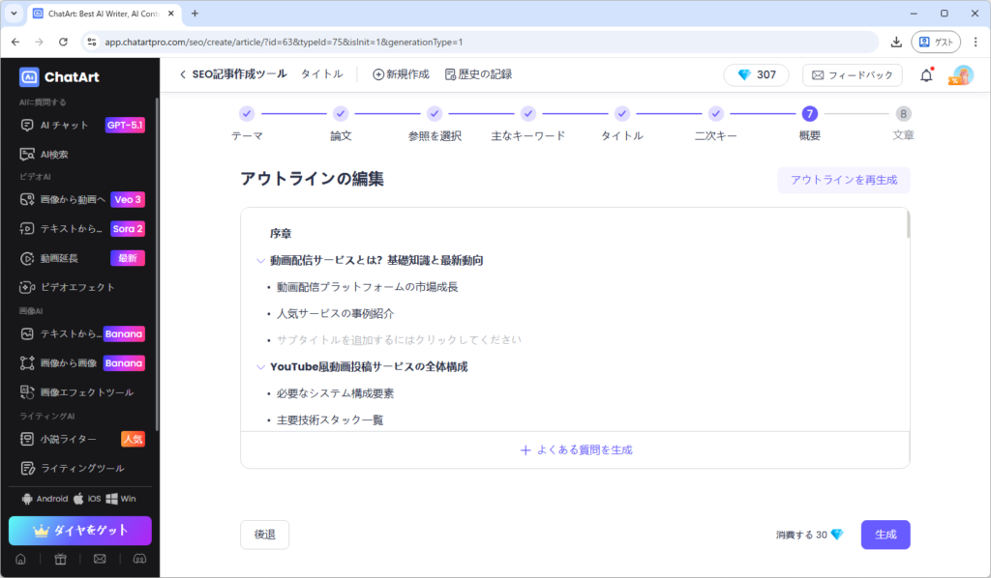Image resolution: width=991 pixels, height=578 pixels.
Task: Open 小説ライター from the sidebar
Action: (68, 439)
